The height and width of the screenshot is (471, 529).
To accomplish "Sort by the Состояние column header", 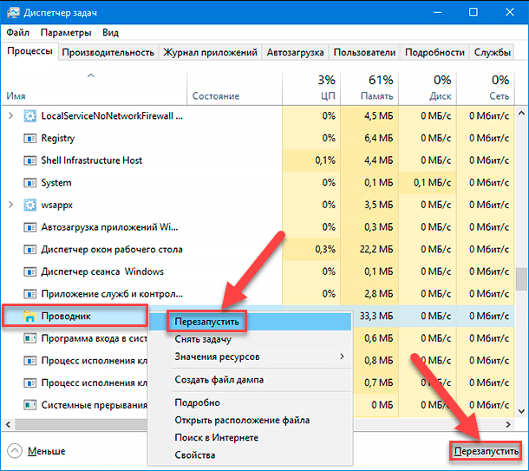I will (x=234, y=88).
